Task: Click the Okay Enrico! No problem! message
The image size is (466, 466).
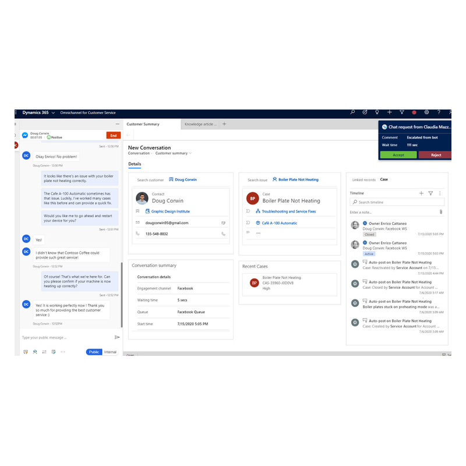Action: pyautogui.click(x=56, y=157)
